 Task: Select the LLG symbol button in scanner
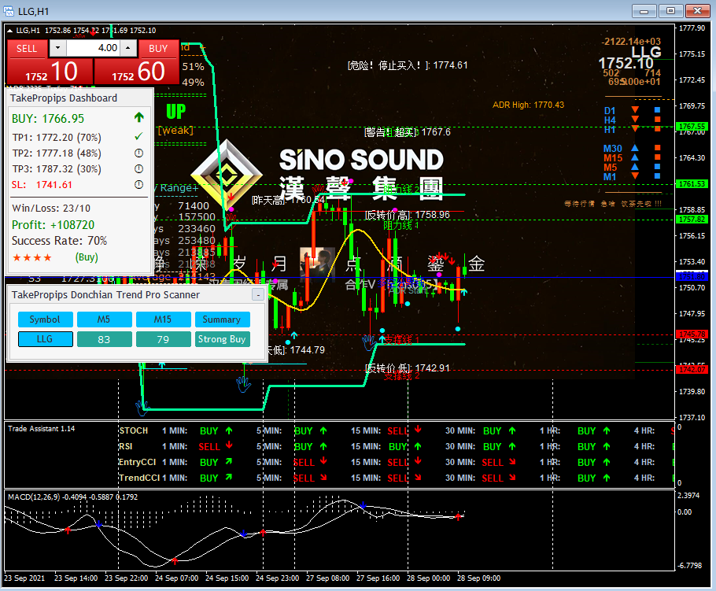pyautogui.click(x=45, y=339)
